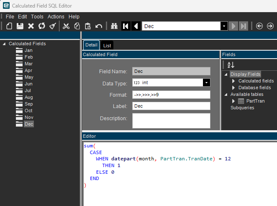Cut with the scissors icon
The height and width of the screenshot is (206, 277).
tap(66, 26)
